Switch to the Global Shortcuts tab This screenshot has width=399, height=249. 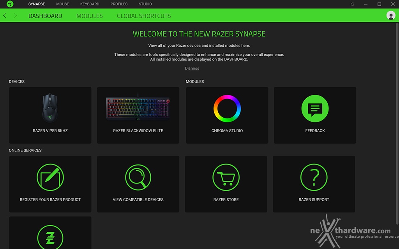[144, 16]
